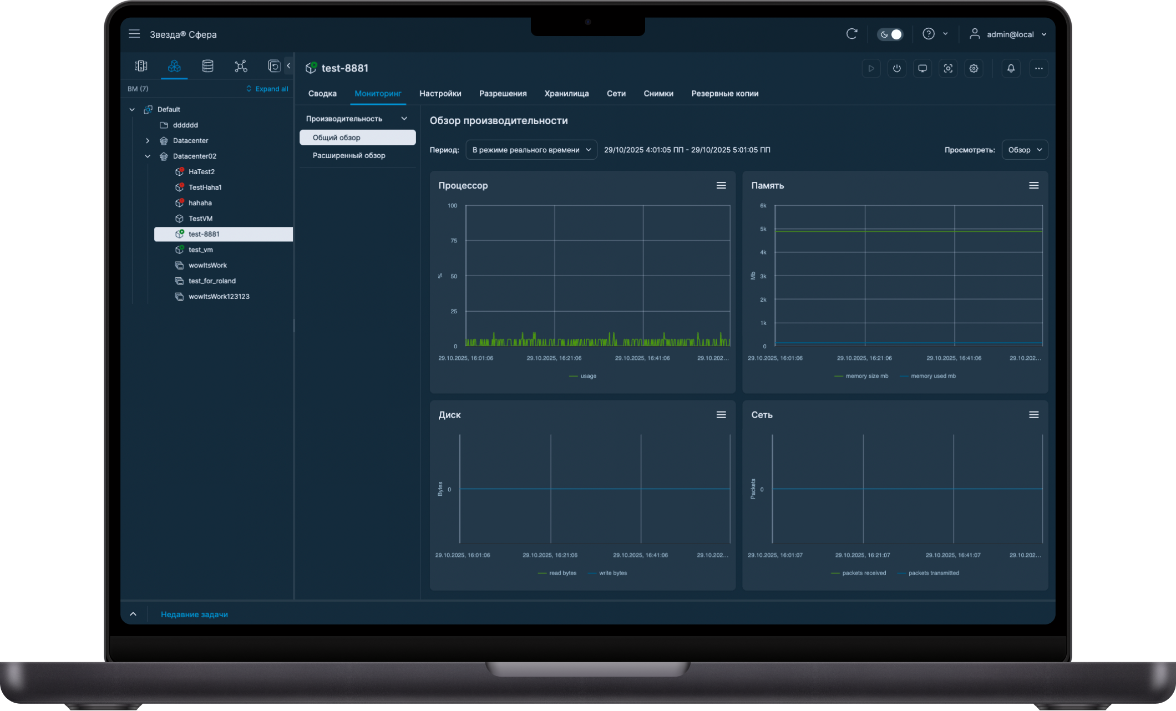The image size is (1176, 711).
Task: Open the notifications bell
Action: pyautogui.click(x=1011, y=69)
